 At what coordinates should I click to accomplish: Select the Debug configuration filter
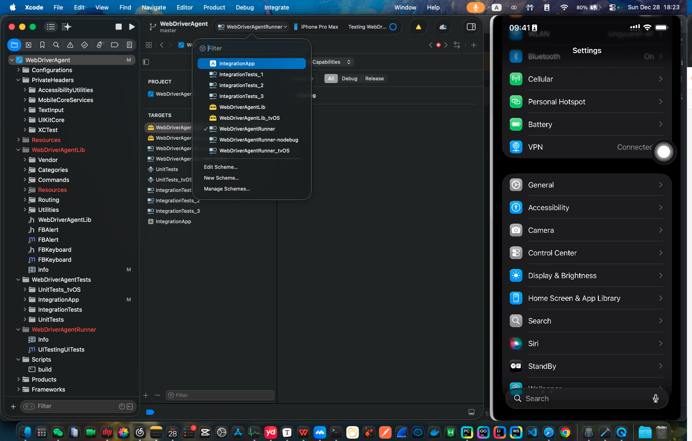point(349,78)
